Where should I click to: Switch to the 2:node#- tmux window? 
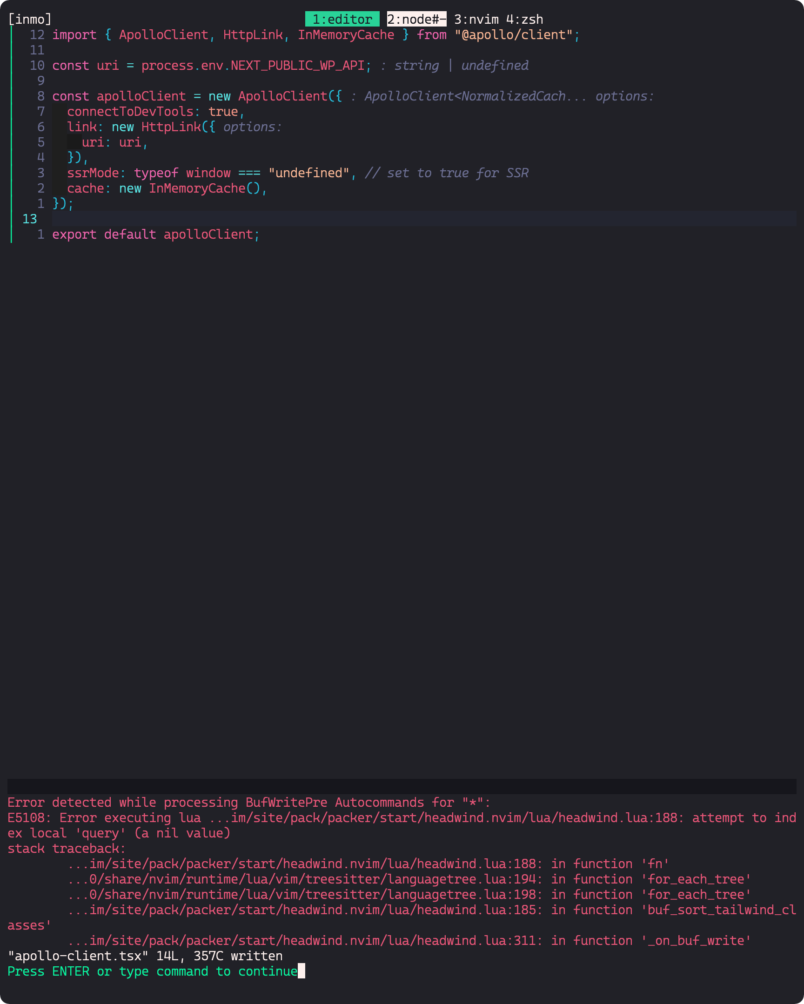click(416, 19)
